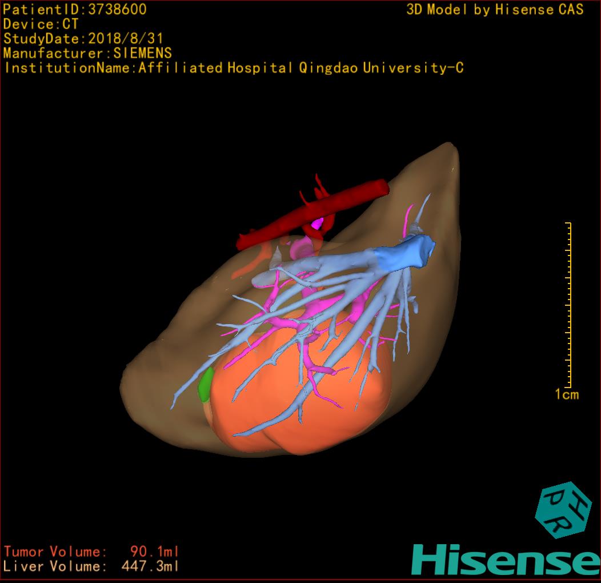
Task: Click the Liver Volume readout
Action: [91, 566]
